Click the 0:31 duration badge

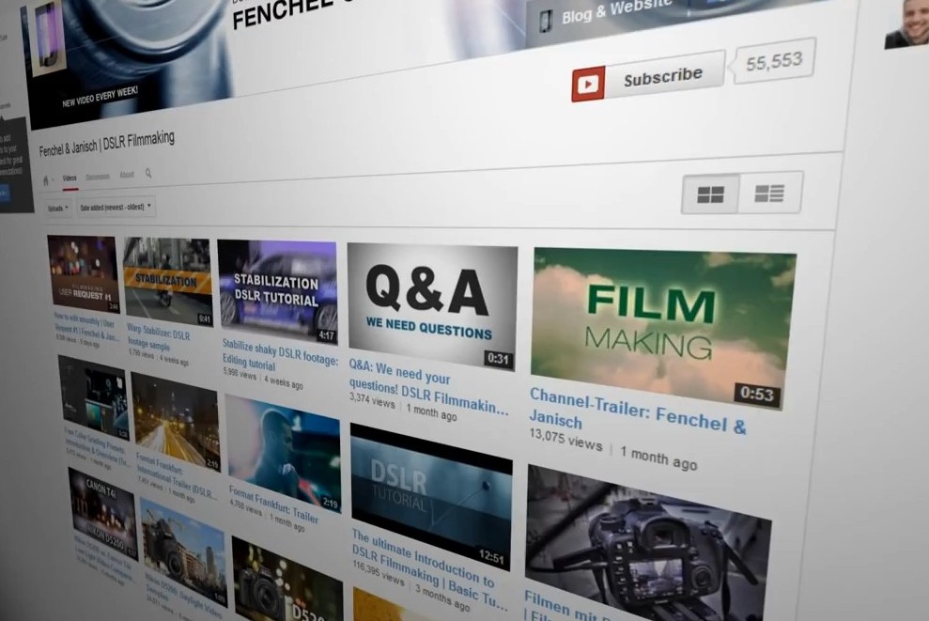click(498, 358)
